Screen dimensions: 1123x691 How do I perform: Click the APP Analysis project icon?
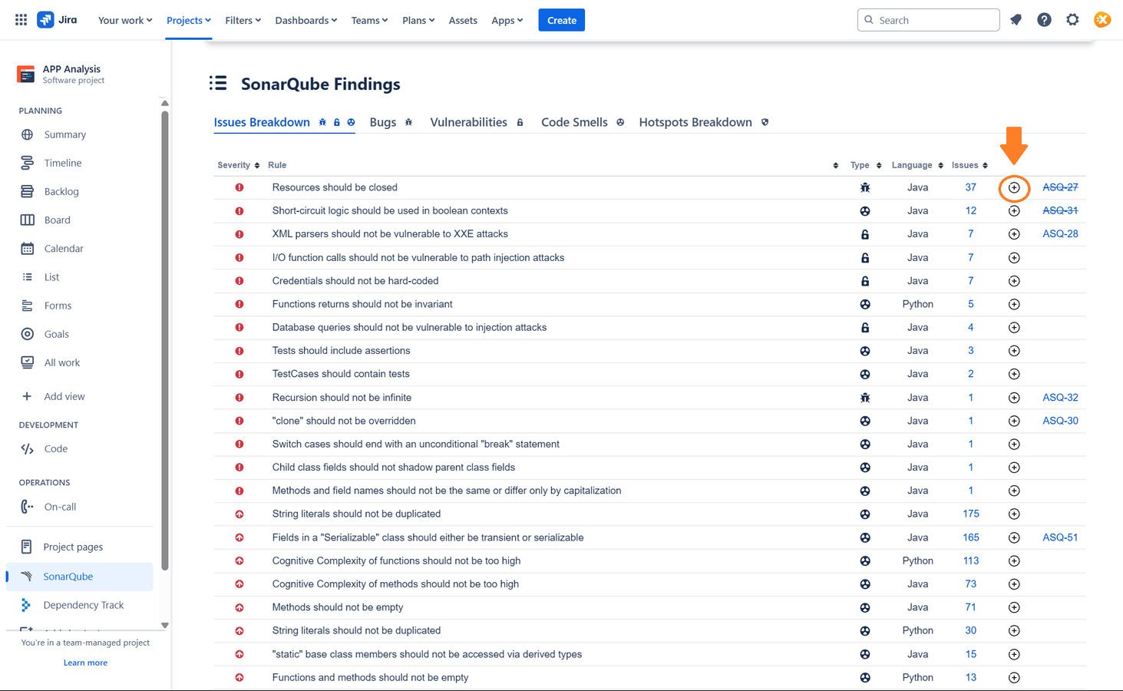tap(26, 74)
